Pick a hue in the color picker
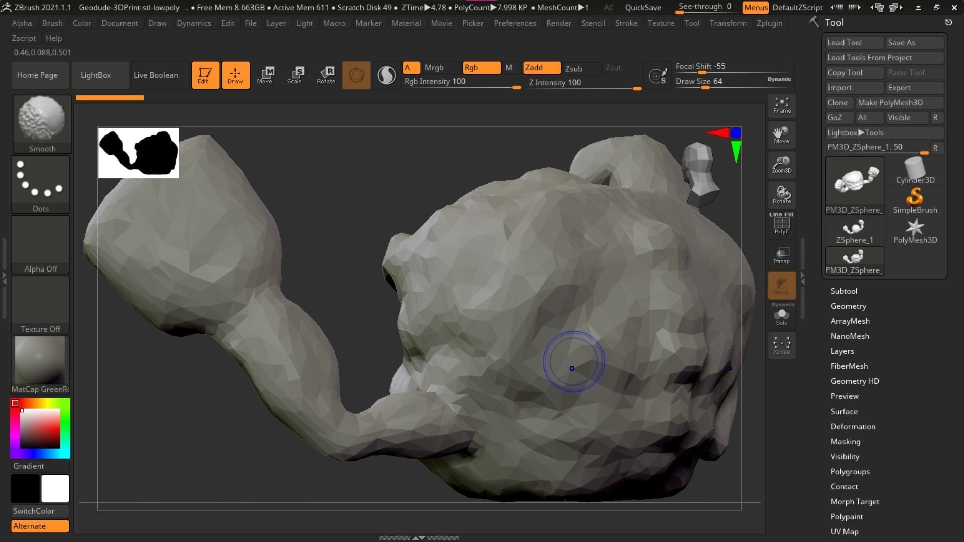964x542 pixels. 40,429
